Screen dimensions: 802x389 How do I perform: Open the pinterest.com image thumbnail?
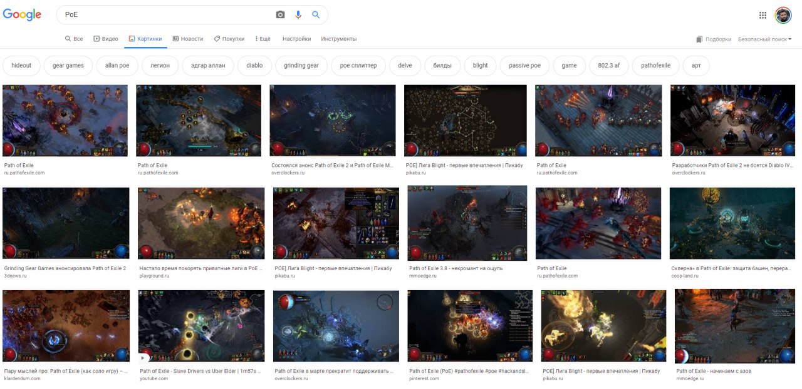(x=470, y=326)
